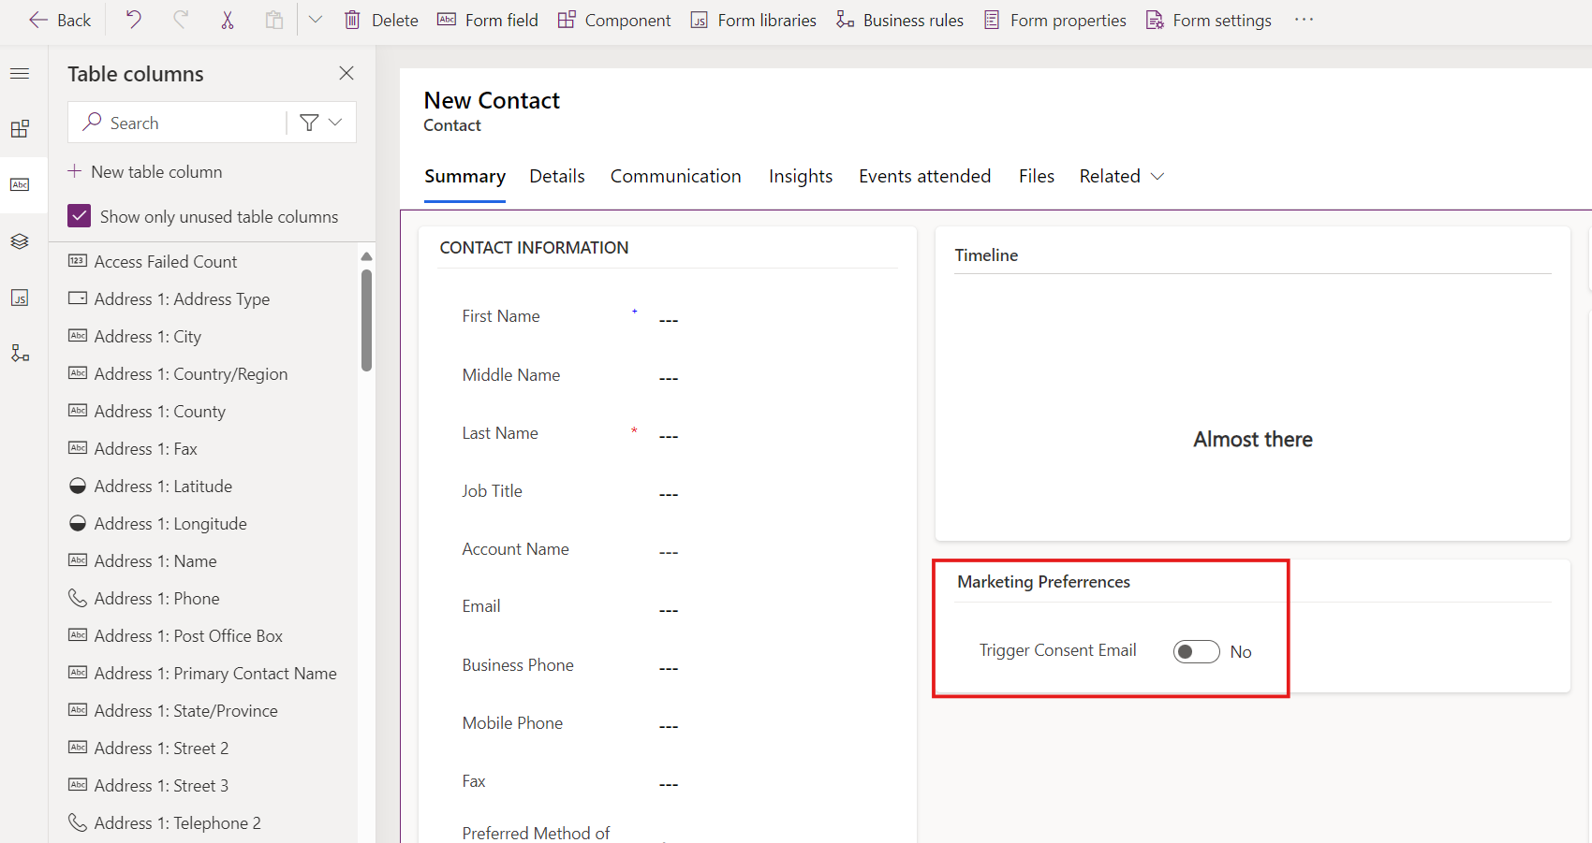Uncheck Show only unused table columns

tap(80, 215)
